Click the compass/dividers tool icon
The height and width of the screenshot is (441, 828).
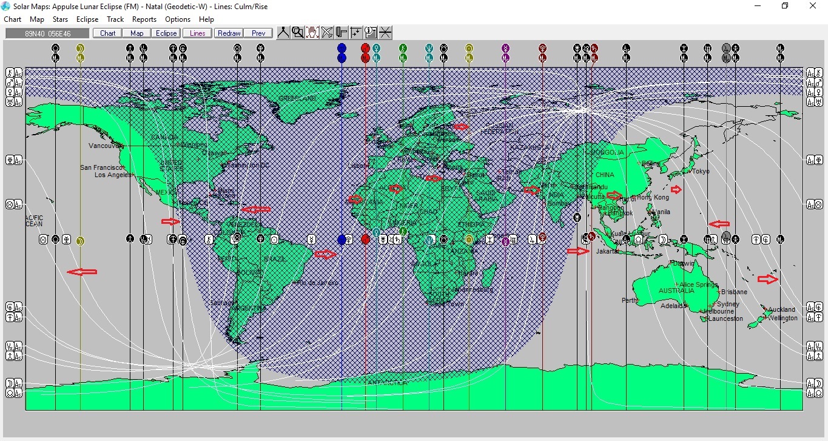[283, 33]
